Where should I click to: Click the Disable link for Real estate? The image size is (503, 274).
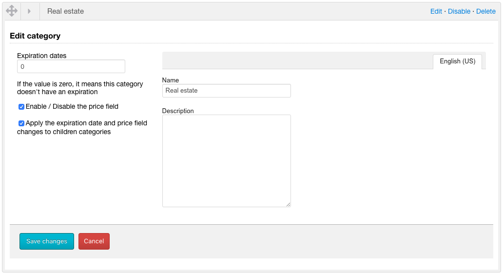pos(459,11)
